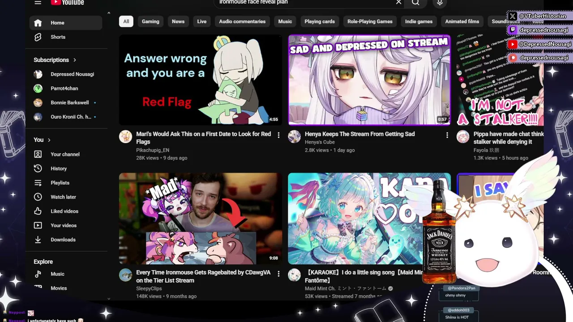Viewport: 573px width, 322px height.
Task: Open the YouTube hamburger guide menu
Action: point(38,2)
